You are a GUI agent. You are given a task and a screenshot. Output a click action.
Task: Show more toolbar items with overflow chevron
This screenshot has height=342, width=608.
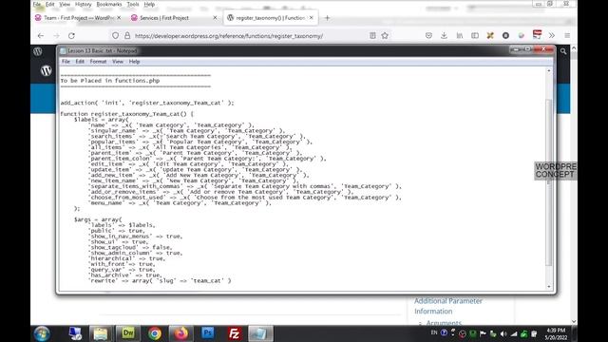[x=552, y=36]
